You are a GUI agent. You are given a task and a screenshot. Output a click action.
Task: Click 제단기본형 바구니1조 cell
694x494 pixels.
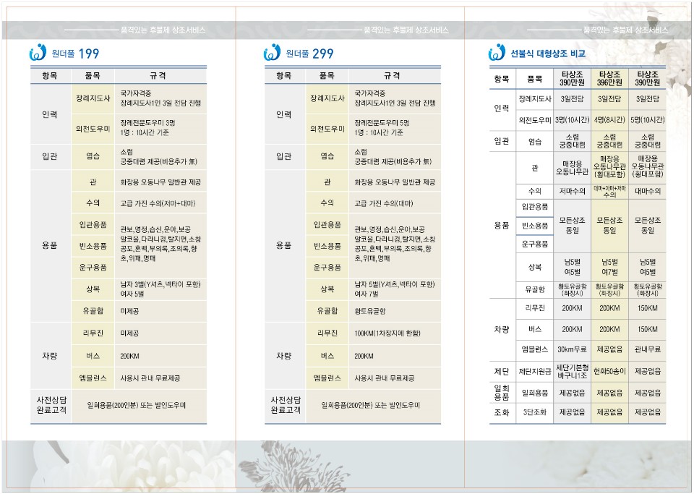coord(572,371)
